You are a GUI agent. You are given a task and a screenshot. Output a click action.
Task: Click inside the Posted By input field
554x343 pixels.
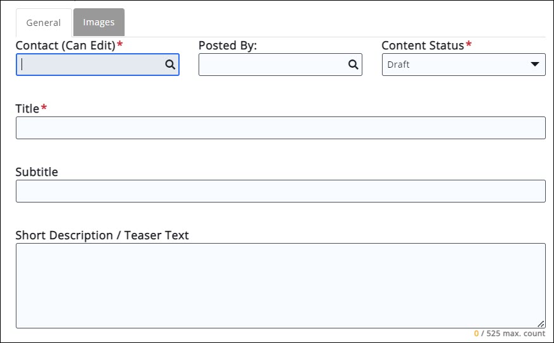(x=272, y=65)
